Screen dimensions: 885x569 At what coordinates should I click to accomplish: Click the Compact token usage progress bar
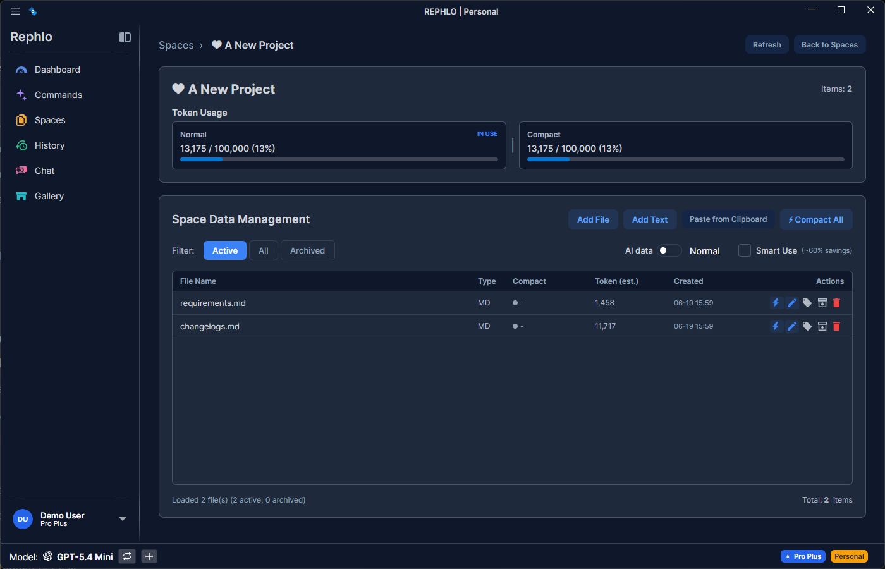(x=686, y=159)
